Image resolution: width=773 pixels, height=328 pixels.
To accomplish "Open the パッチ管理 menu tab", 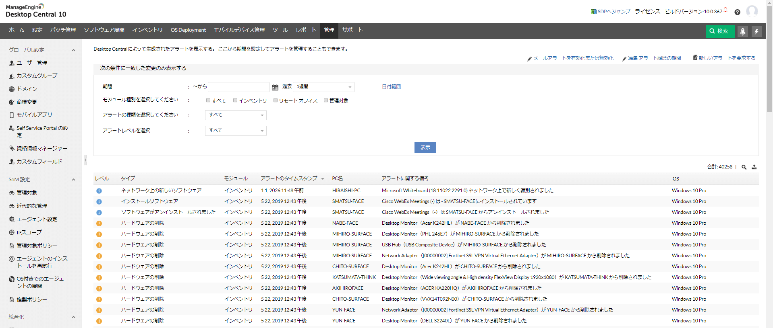I will tap(63, 30).
